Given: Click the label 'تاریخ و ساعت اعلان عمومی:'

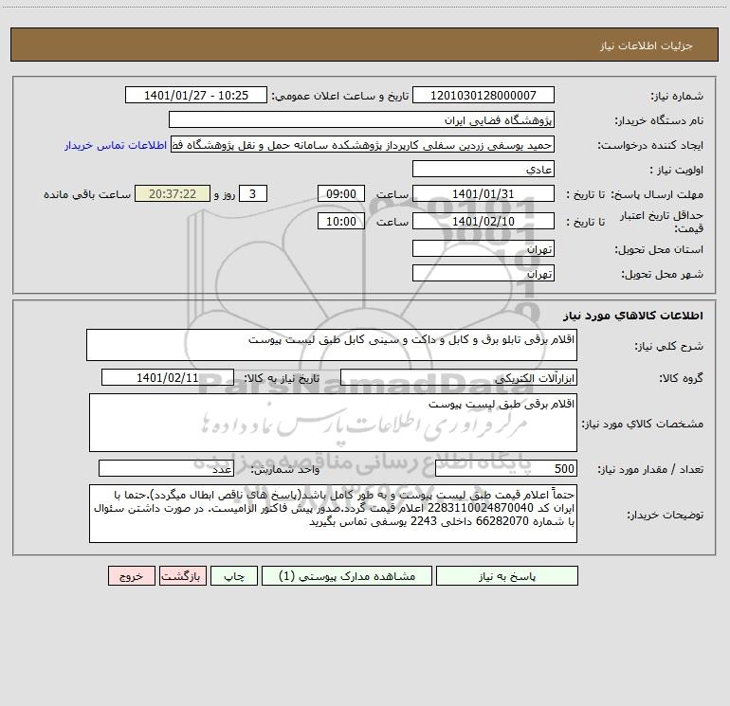Looking at the screenshot, I should tap(339, 96).
